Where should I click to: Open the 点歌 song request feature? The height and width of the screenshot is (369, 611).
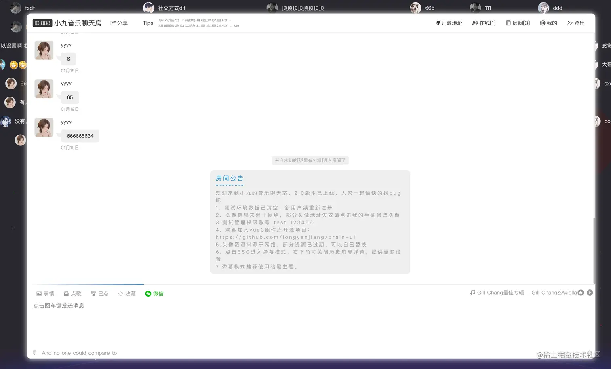(x=72, y=293)
